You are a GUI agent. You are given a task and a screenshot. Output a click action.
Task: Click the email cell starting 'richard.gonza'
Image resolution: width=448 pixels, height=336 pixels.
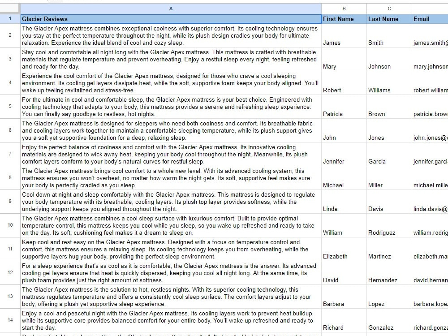click(x=430, y=320)
